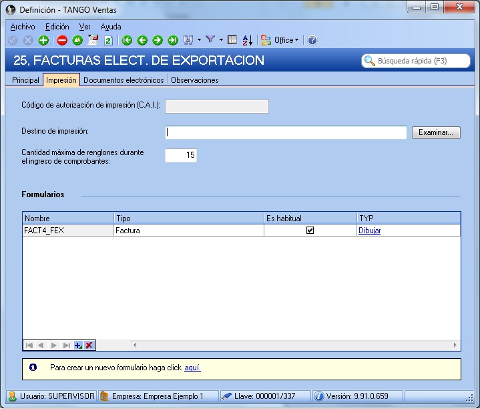Click grid navigator next-row button
This screenshot has width=480, height=409.
click(54, 346)
